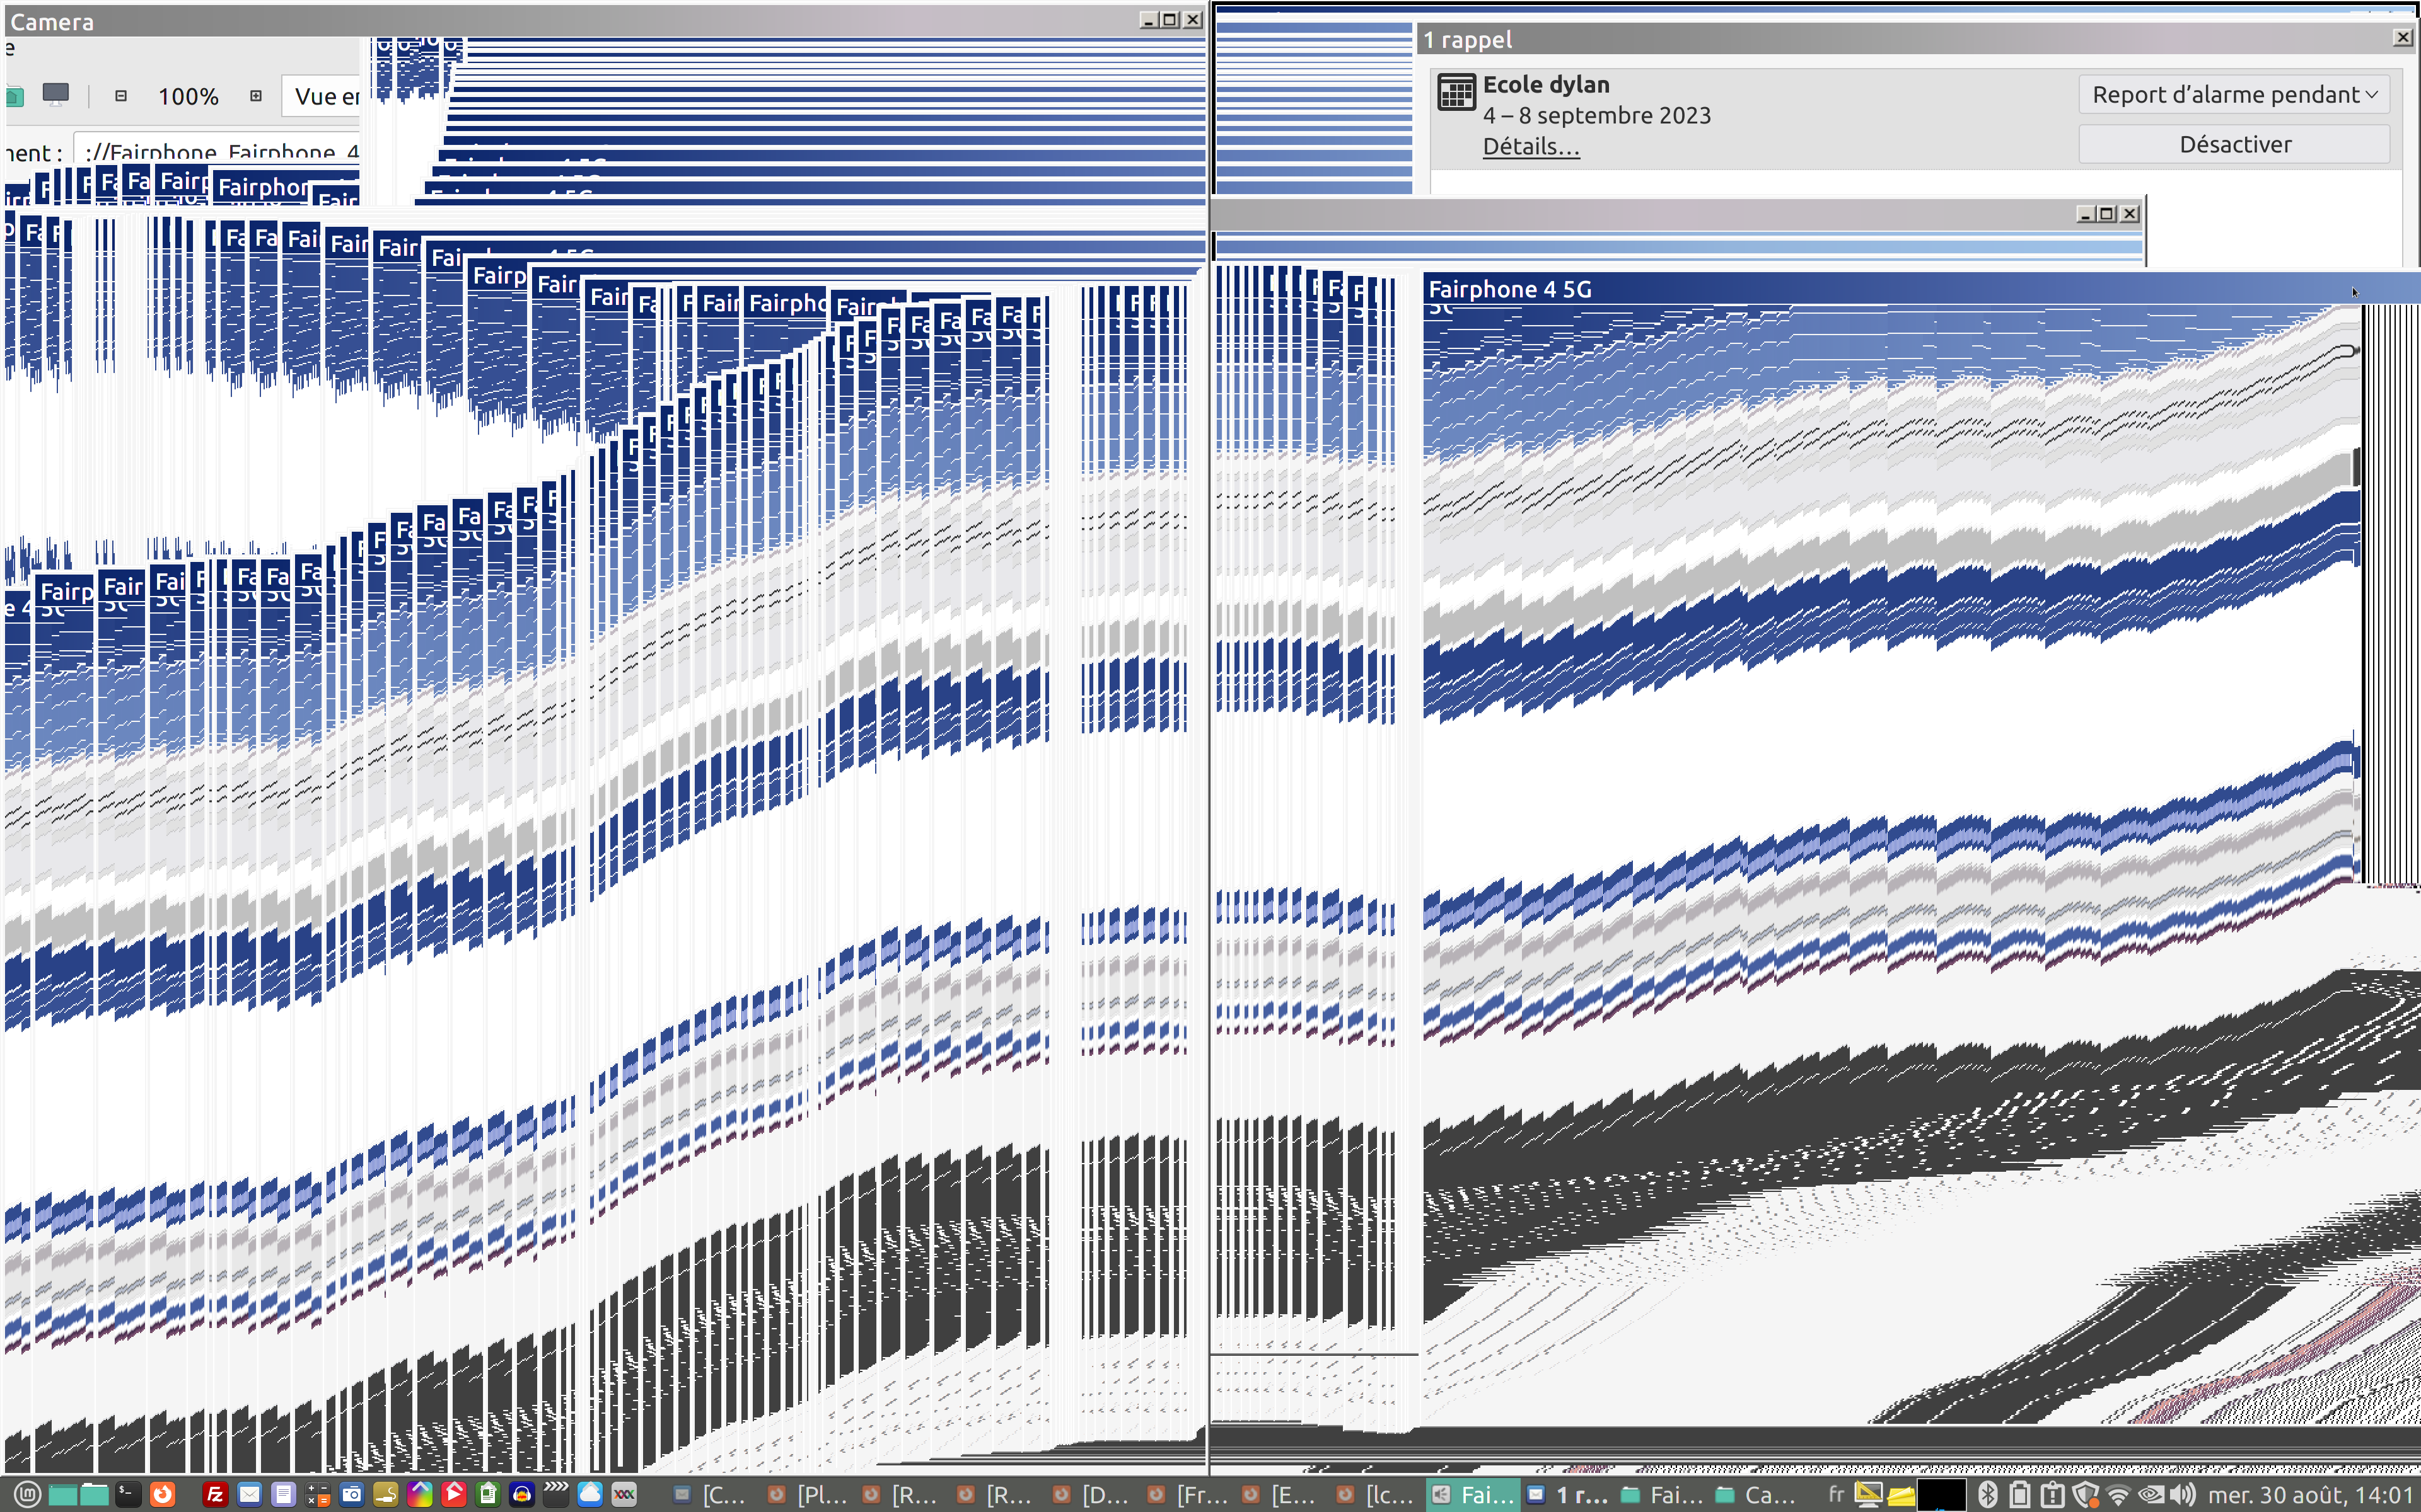This screenshot has height=1512, width=2421.
Task: Open the terminal launcher in panel
Action: tap(128, 1494)
